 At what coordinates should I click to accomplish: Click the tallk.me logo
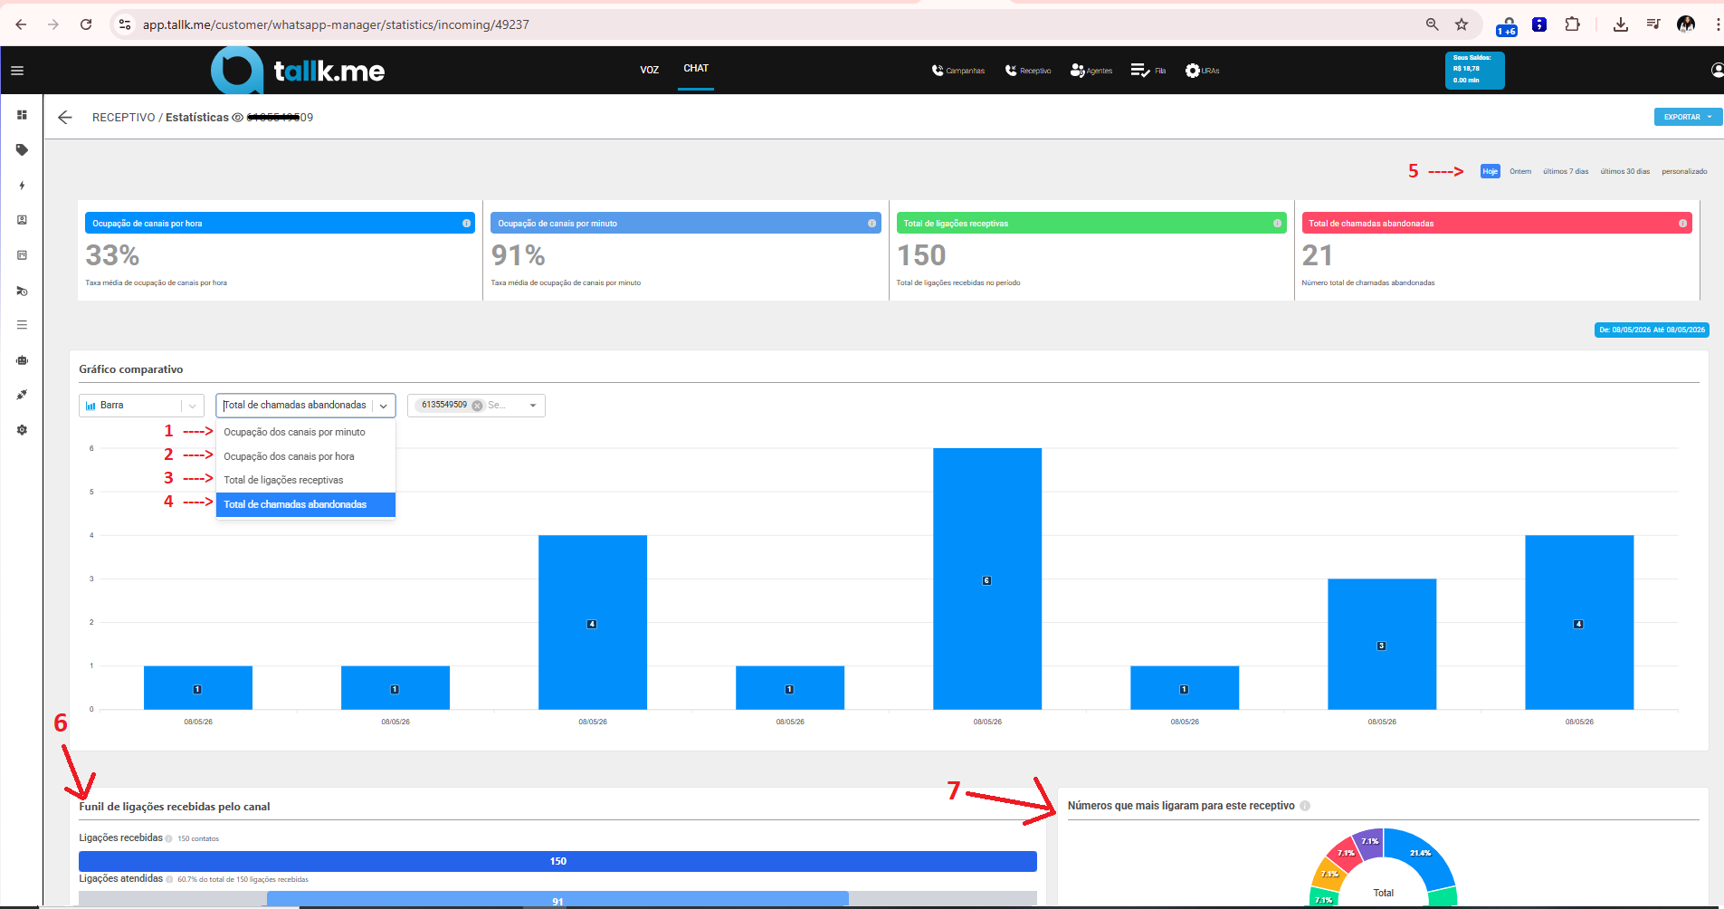click(299, 70)
